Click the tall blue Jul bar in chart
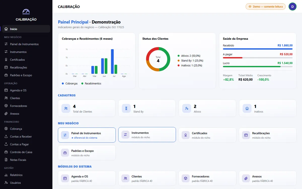Viewport: 302px width, 189px height. point(112,61)
